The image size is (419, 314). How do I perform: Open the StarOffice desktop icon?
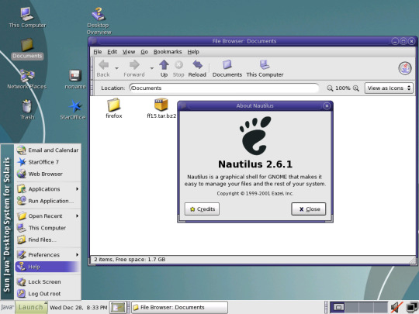pyautogui.click(x=73, y=110)
